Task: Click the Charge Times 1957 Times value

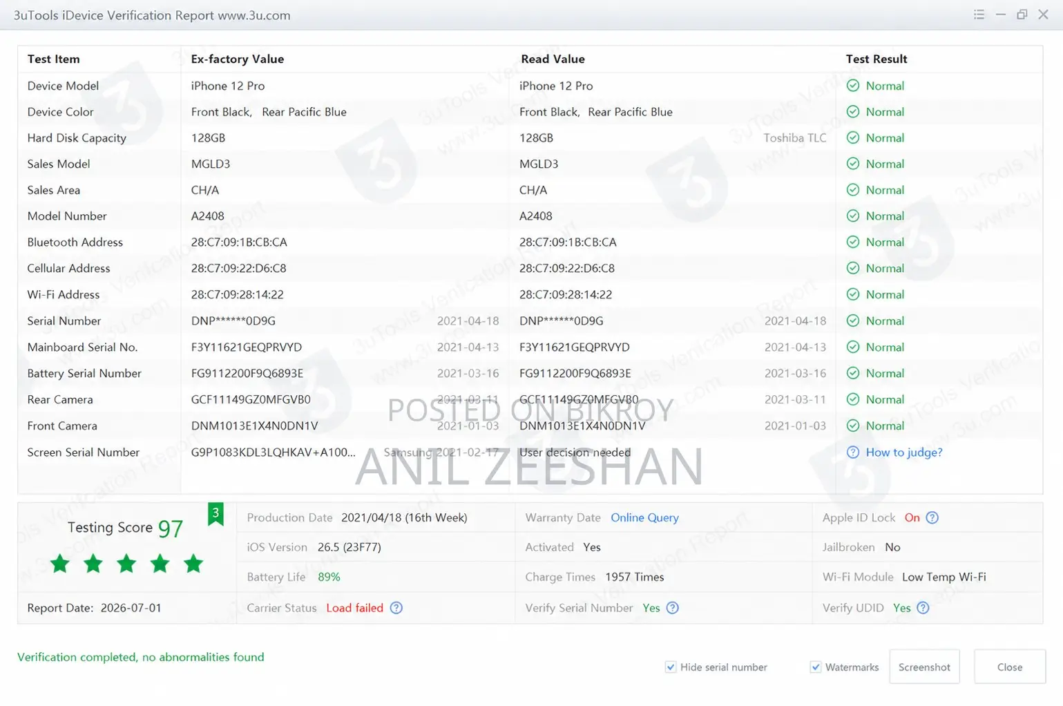Action: (635, 577)
